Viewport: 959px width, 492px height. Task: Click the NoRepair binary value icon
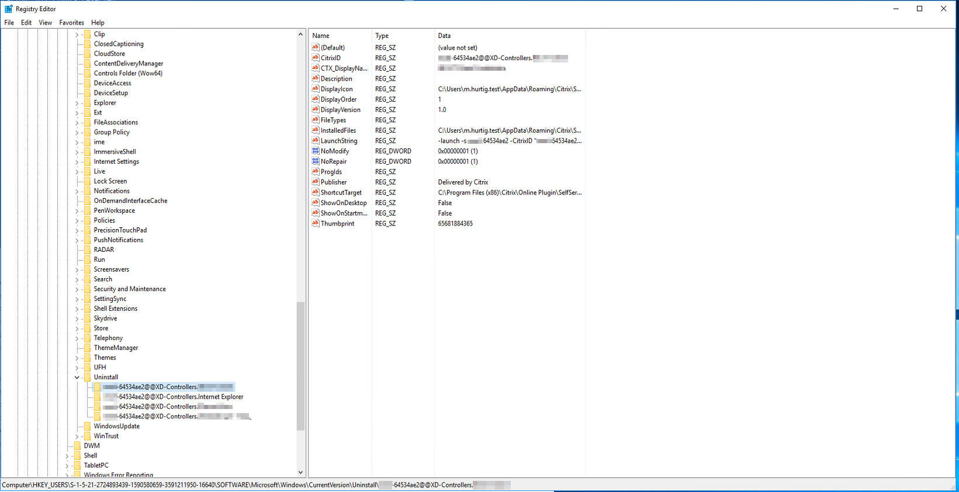click(315, 161)
